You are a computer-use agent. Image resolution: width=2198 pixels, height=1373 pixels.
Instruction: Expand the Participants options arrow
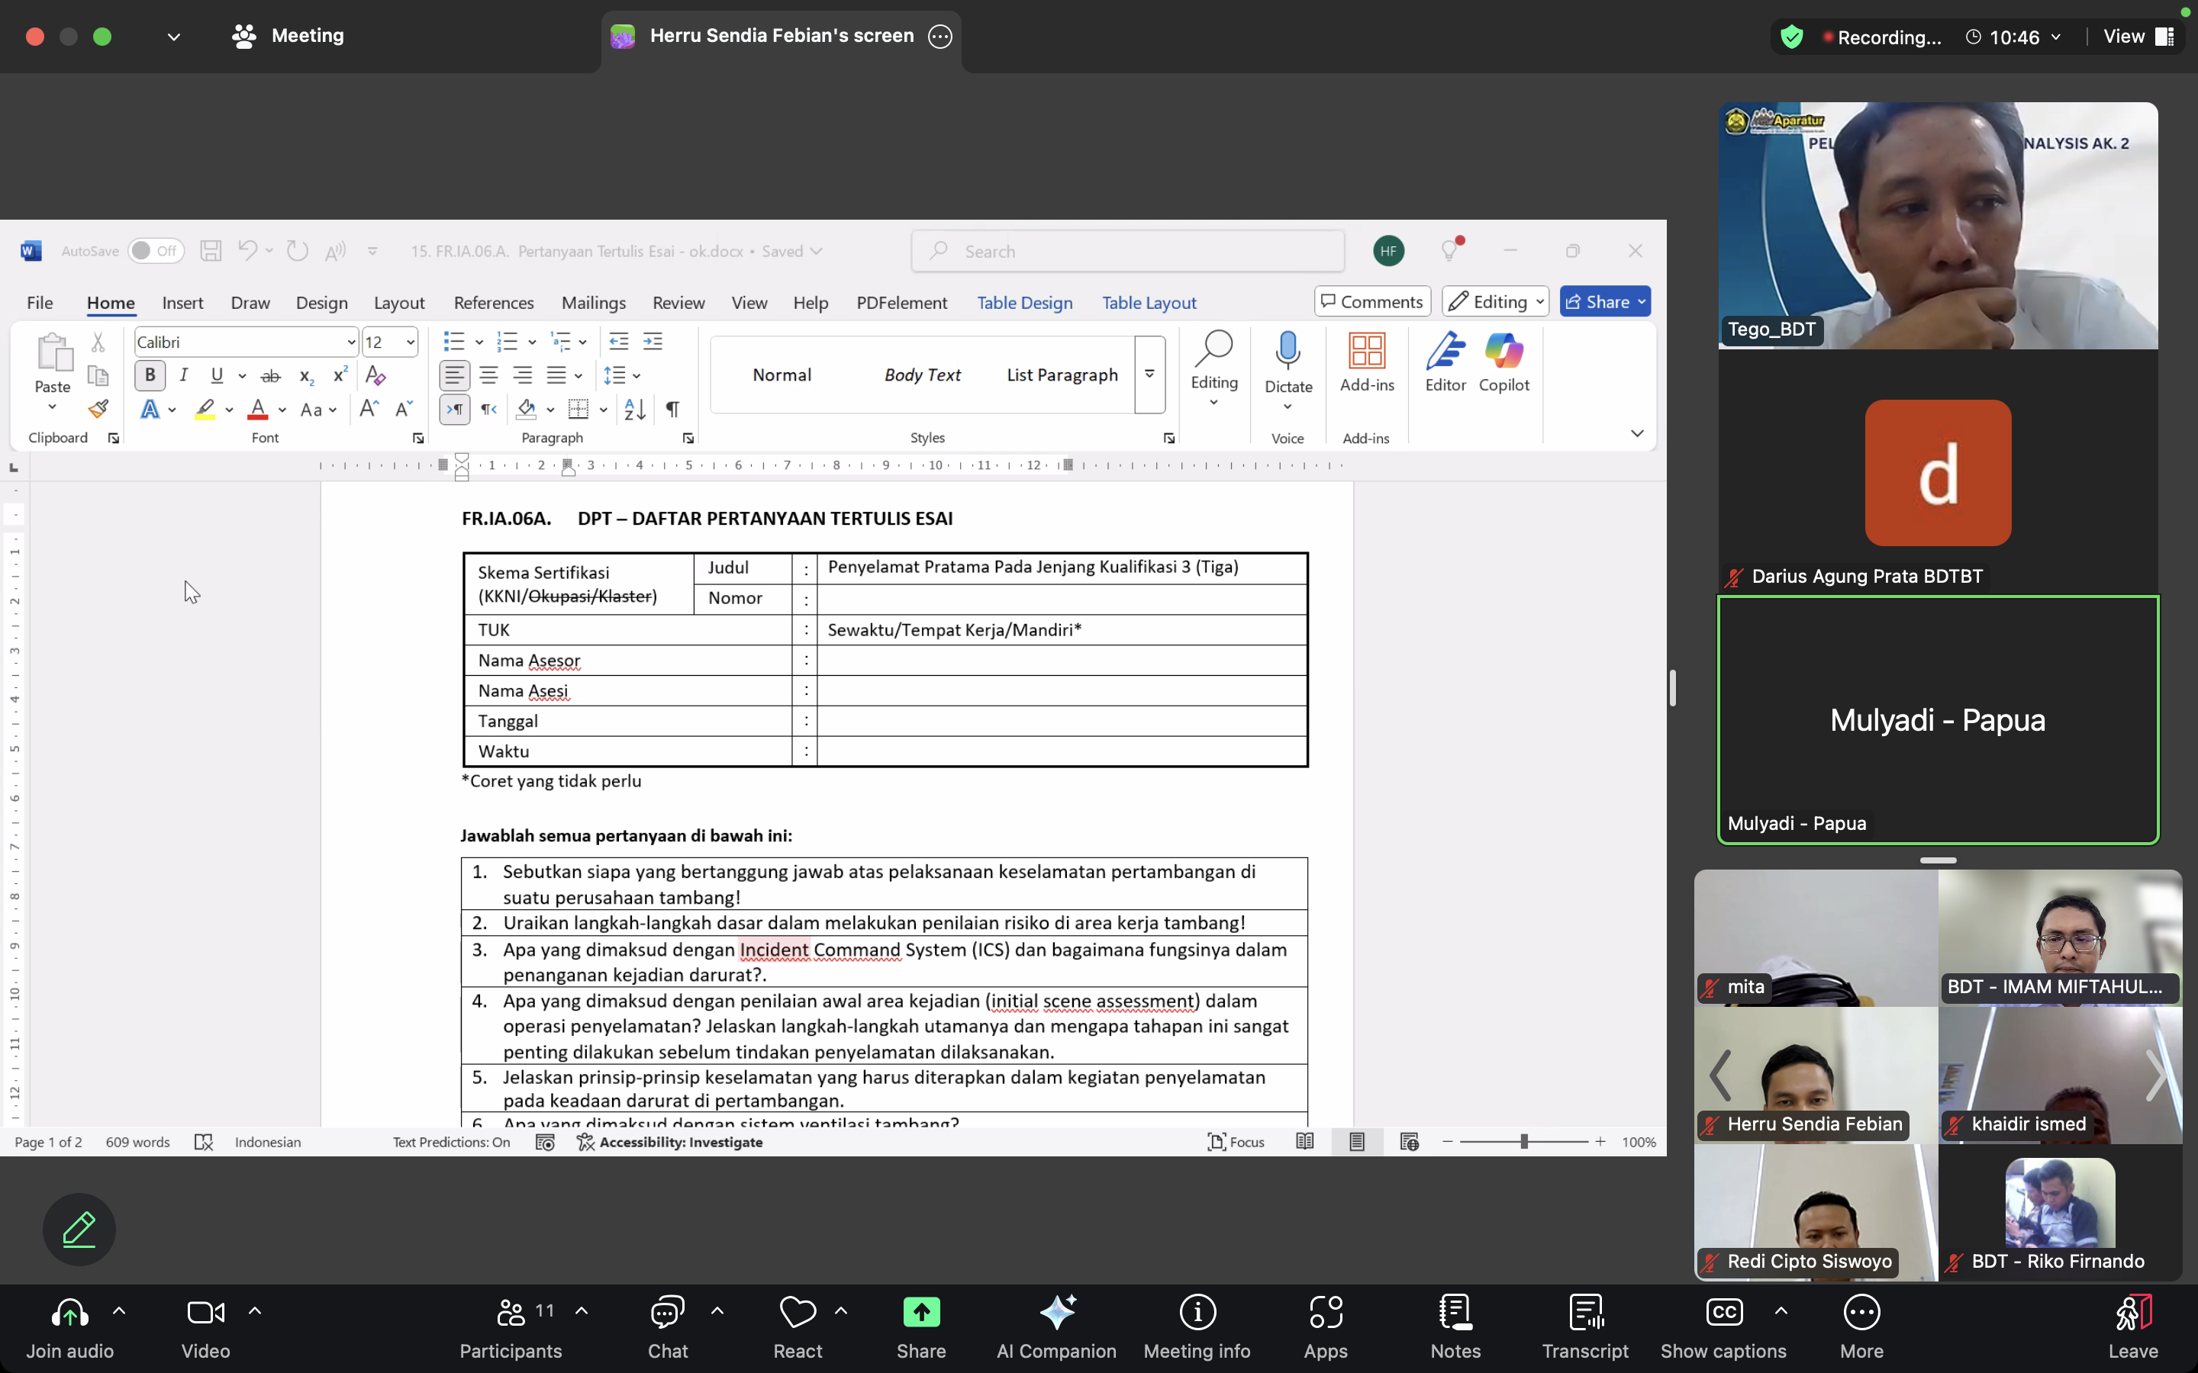tap(582, 1310)
